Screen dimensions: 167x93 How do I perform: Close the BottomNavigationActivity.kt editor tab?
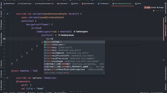pos(133,4)
